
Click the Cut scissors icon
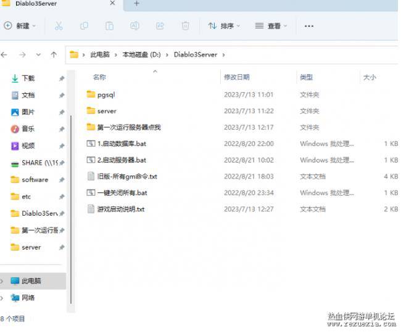[x=59, y=26]
